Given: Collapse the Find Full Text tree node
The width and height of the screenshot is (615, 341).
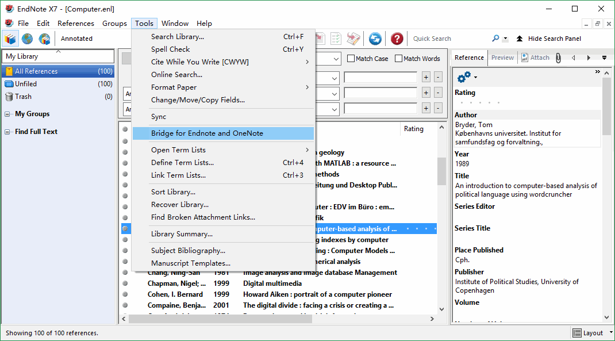Looking at the screenshot, I should [7, 132].
